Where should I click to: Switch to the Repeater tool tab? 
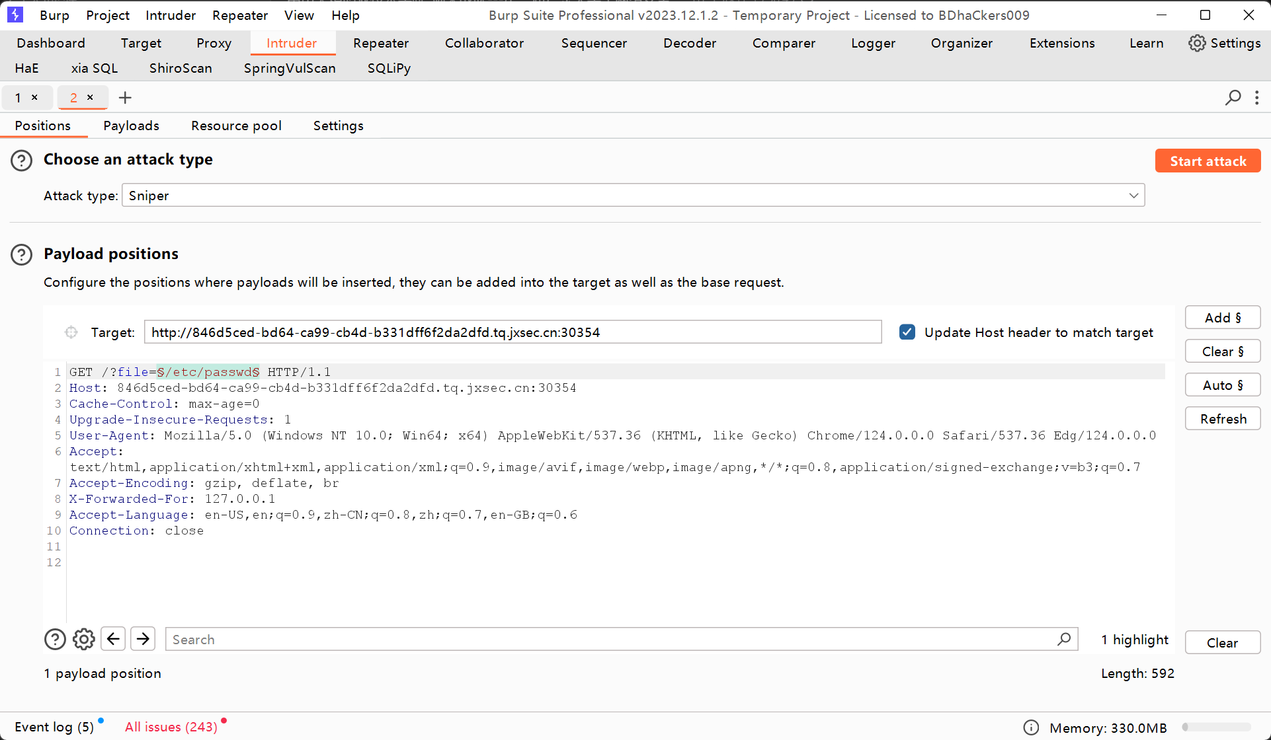pos(381,43)
